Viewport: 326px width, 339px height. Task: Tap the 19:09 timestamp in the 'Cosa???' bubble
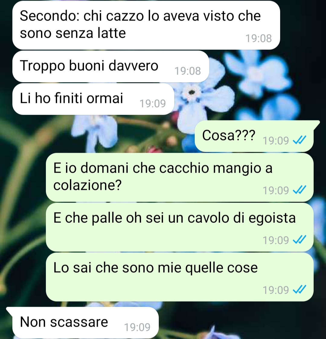276,141
